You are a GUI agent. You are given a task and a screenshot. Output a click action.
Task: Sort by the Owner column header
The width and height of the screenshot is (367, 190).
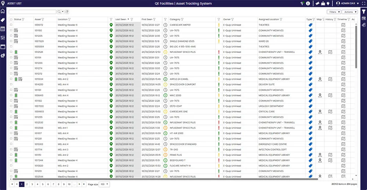coord(227,19)
